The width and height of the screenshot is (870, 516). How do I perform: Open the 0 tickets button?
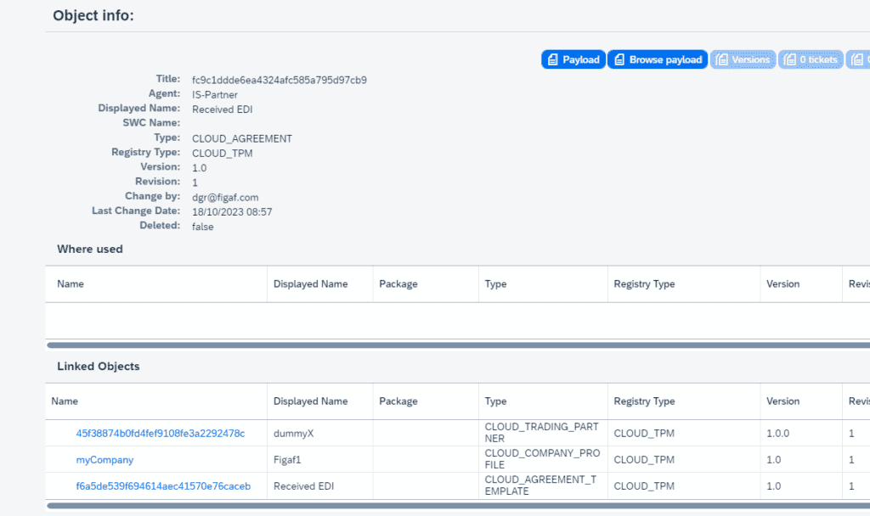811,59
